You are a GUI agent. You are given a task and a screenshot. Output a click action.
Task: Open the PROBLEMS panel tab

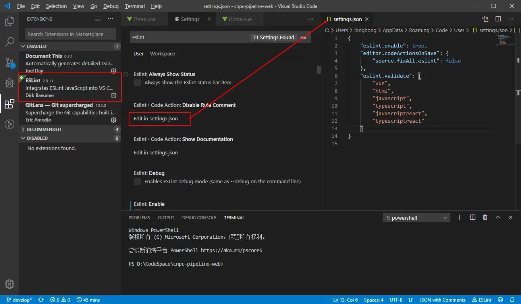[139, 218]
